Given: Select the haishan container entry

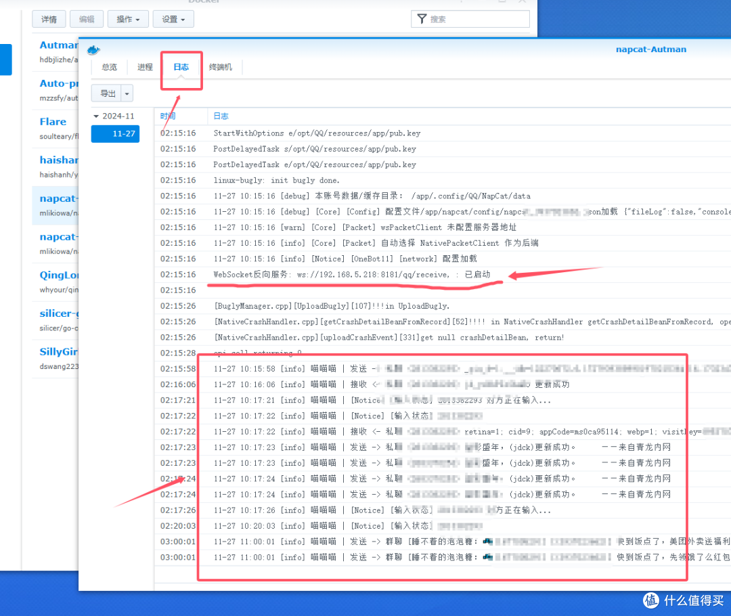Looking at the screenshot, I should [55, 167].
